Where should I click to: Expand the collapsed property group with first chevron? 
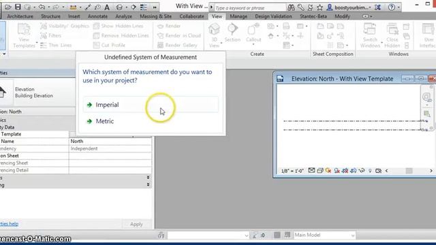pos(148,177)
